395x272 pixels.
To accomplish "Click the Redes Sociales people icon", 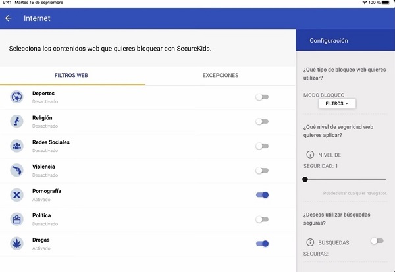I will (x=16, y=146).
